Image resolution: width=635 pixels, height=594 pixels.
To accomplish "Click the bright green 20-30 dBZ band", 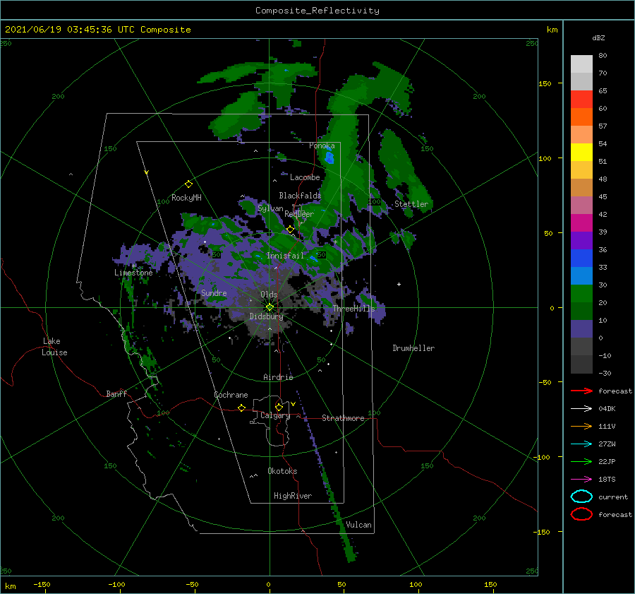I will [581, 294].
